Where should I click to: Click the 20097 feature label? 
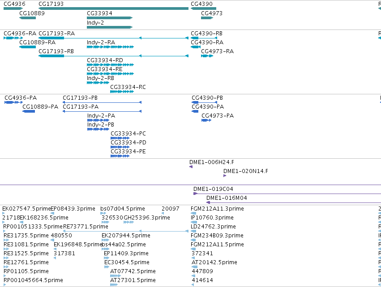pyautogui.click(x=170, y=209)
